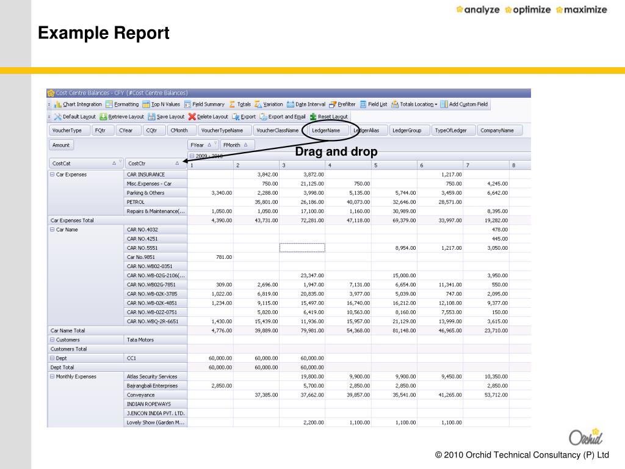Select the LedgerGroup field header

[x=410, y=131]
